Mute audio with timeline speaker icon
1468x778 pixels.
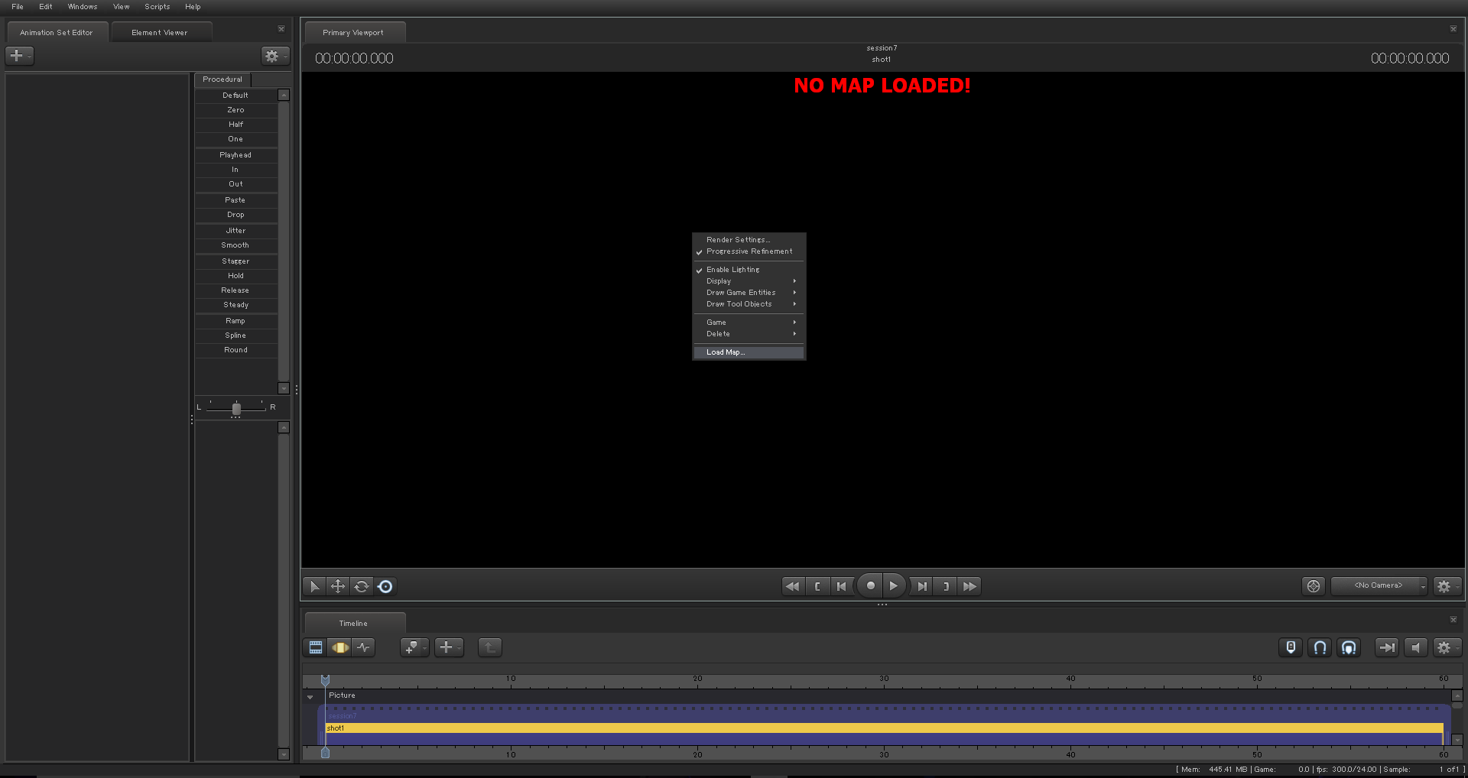1416,647
